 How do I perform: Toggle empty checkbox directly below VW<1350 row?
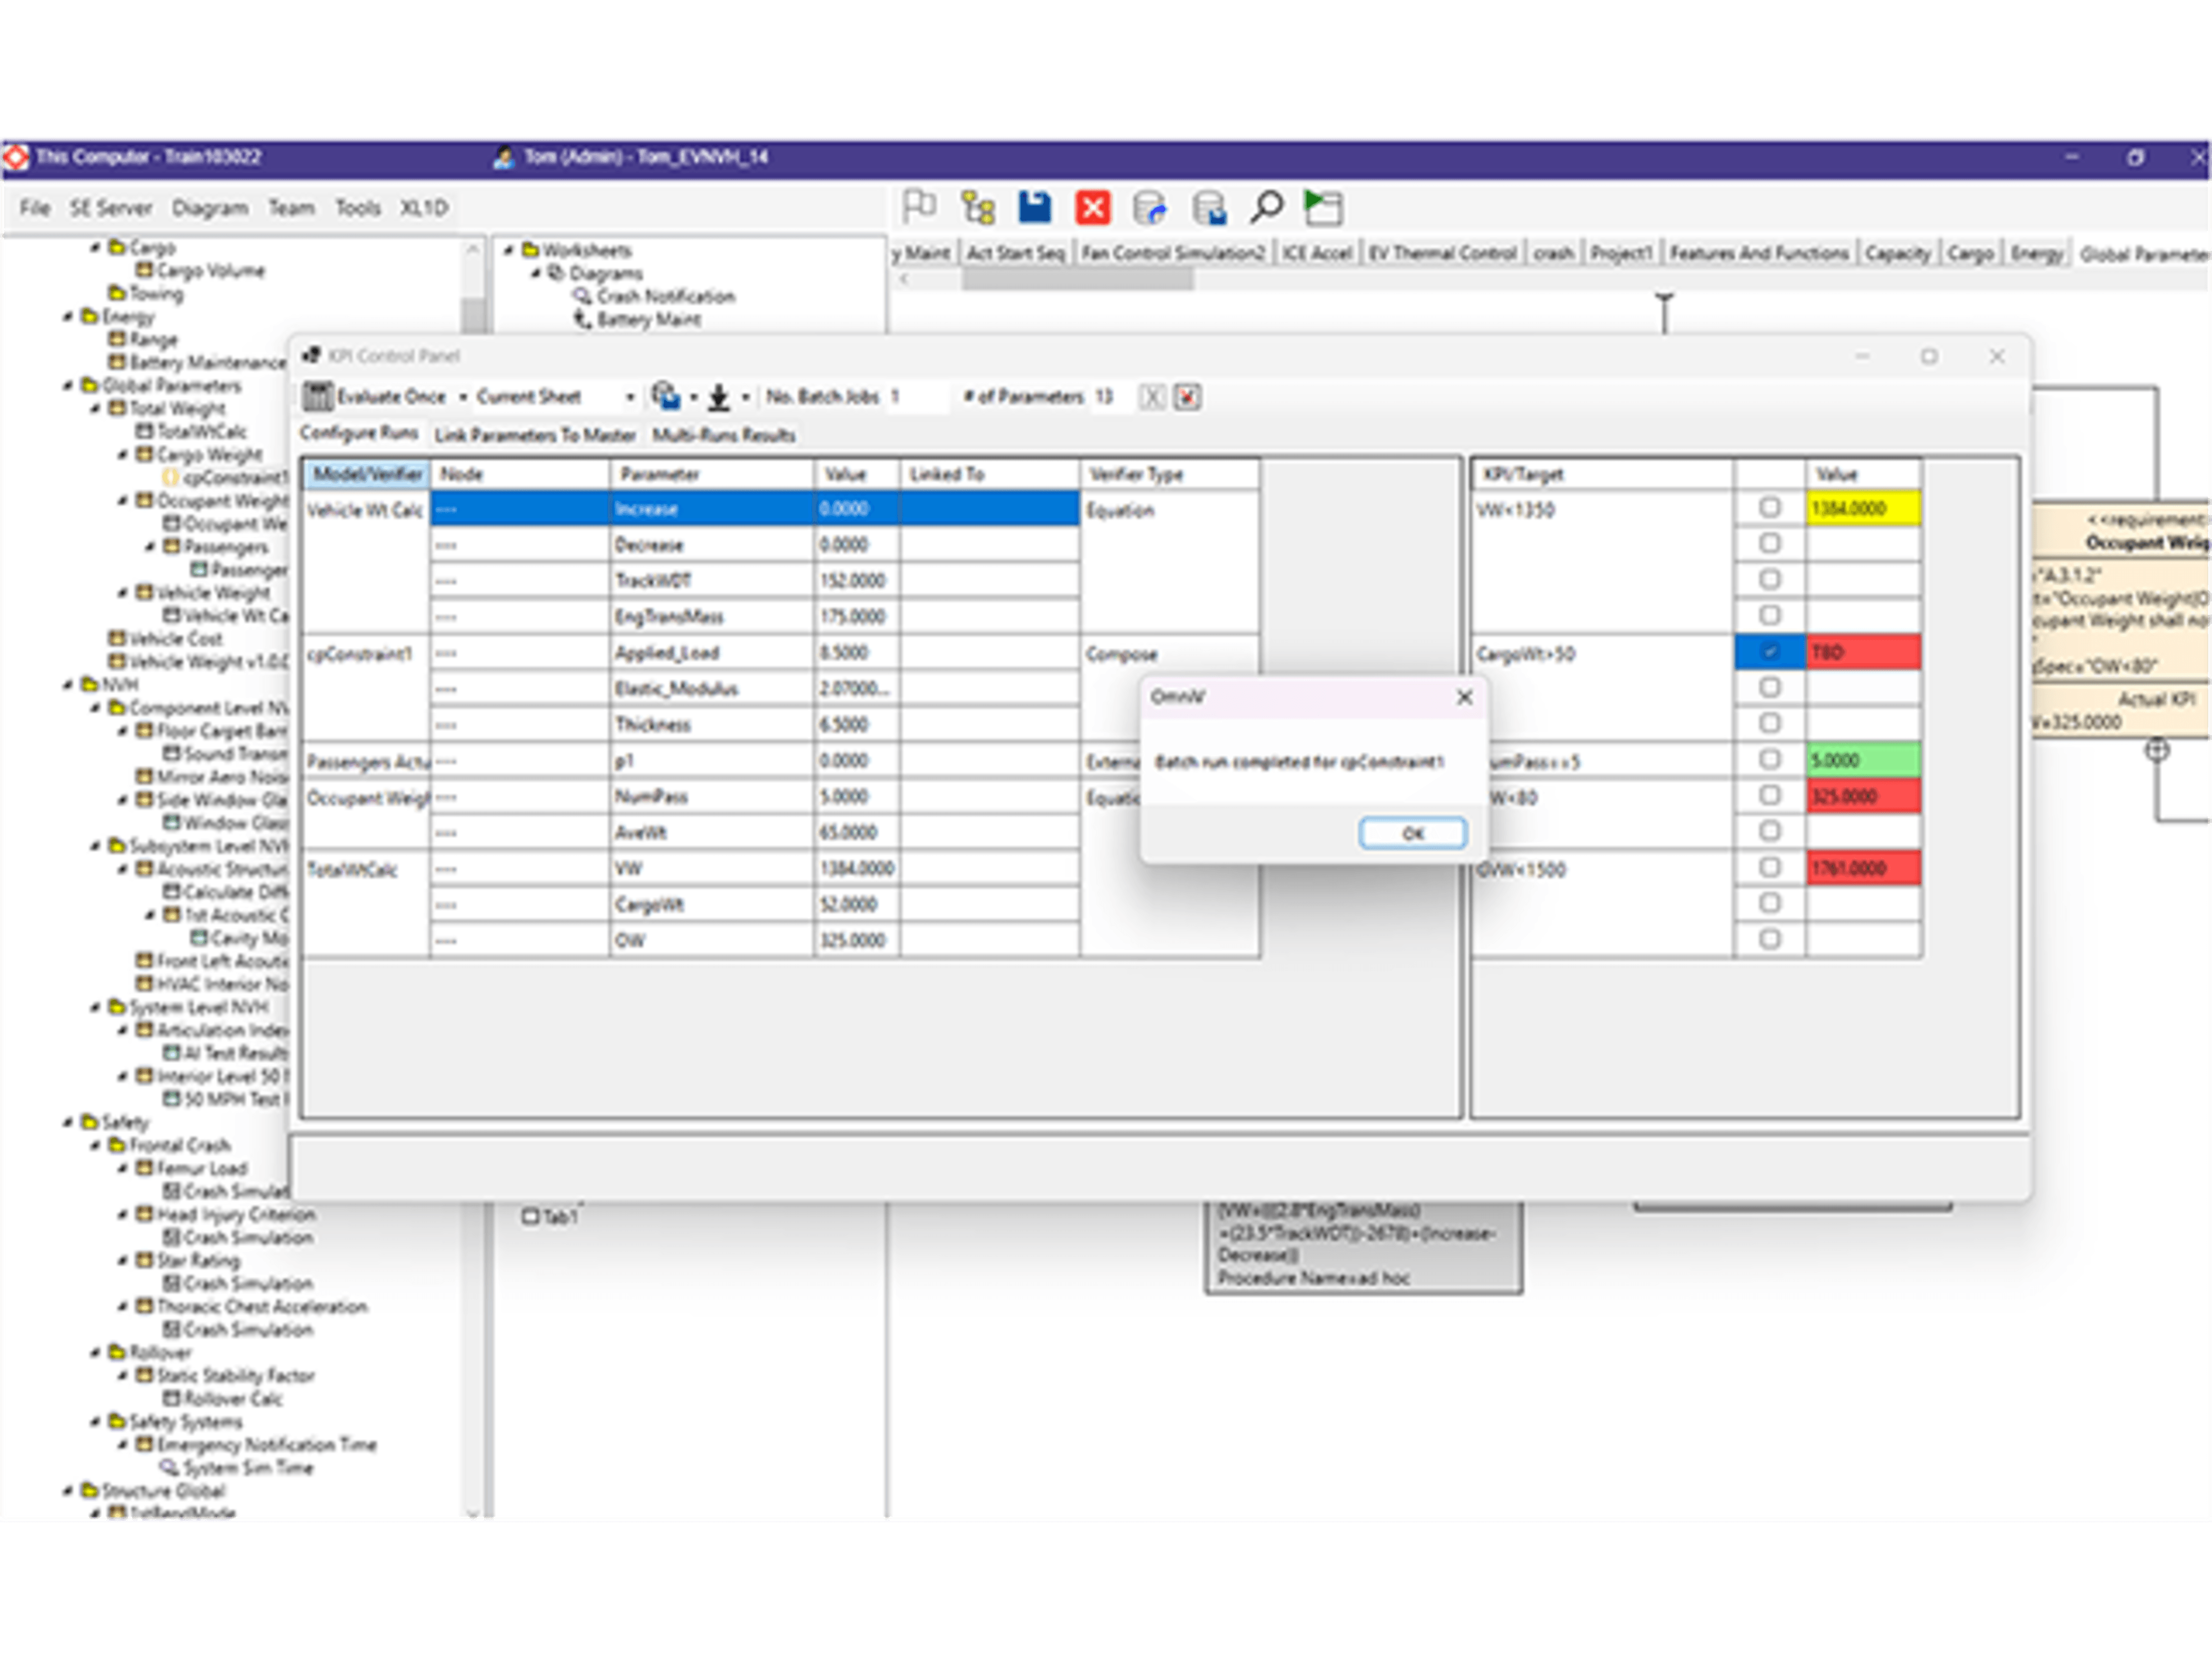point(1769,544)
